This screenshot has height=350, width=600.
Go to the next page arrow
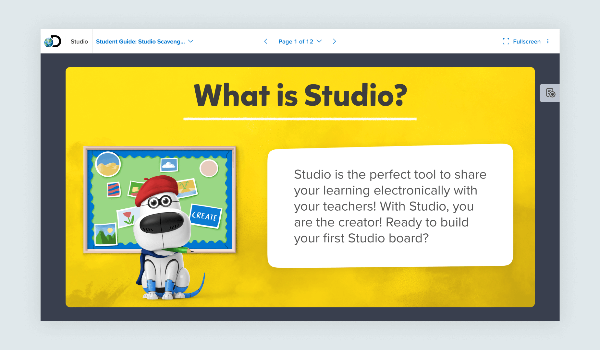coord(335,41)
